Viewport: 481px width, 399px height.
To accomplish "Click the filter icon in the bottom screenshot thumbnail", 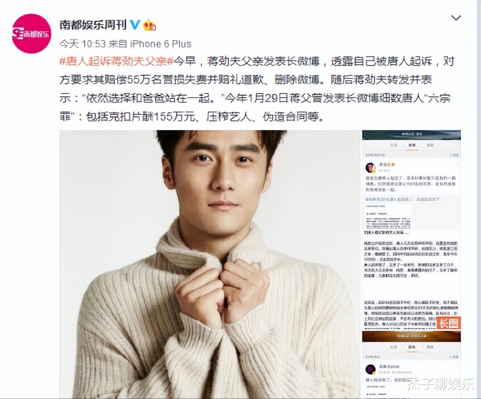I will (x=454, y=357).
